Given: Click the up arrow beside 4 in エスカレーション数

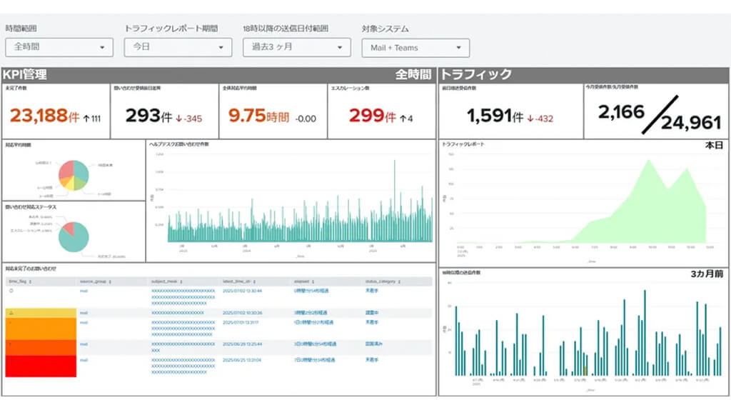Looking at the screenshot, I should pyautogui.click(x=403, y=119).
